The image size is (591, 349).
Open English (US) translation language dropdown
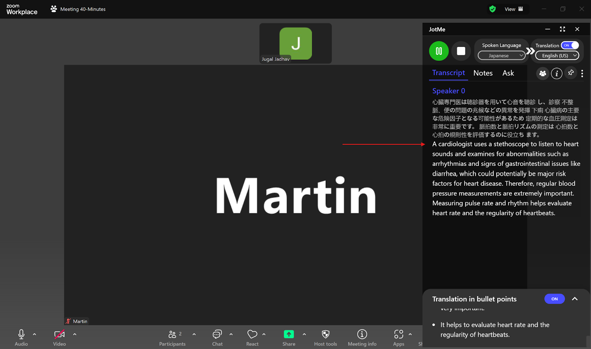(x=557, y=56)
